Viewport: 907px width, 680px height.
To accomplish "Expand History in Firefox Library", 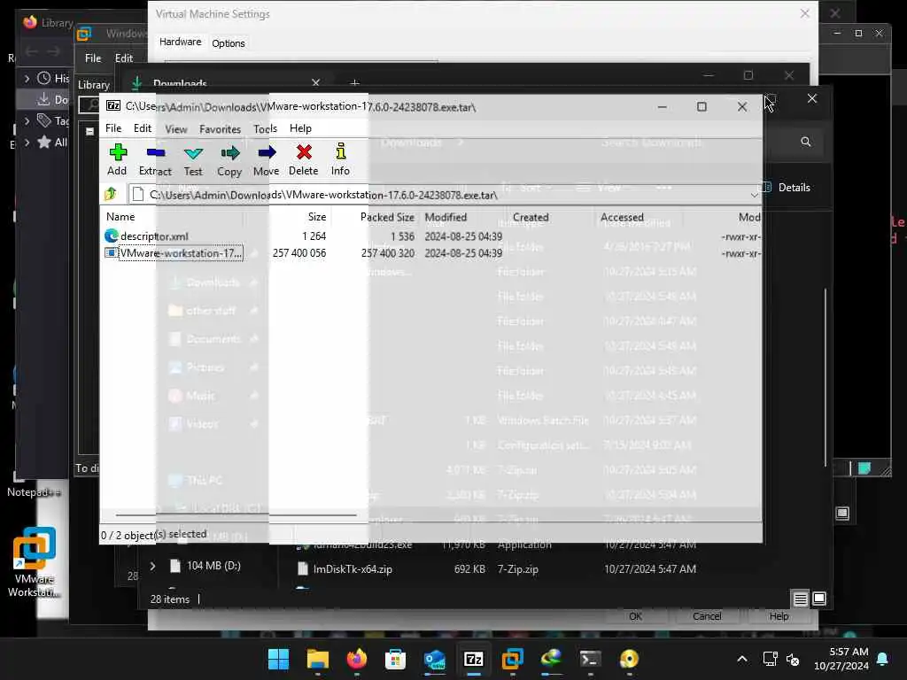I will 27,78.
